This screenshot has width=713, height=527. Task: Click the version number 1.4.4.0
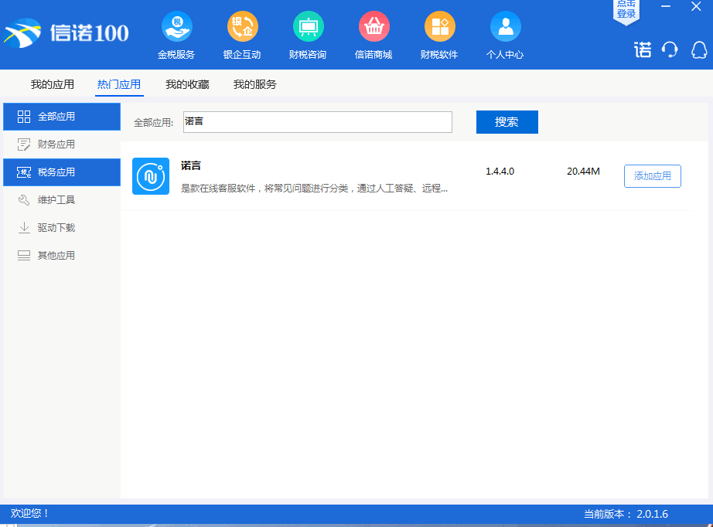point(500,172)
